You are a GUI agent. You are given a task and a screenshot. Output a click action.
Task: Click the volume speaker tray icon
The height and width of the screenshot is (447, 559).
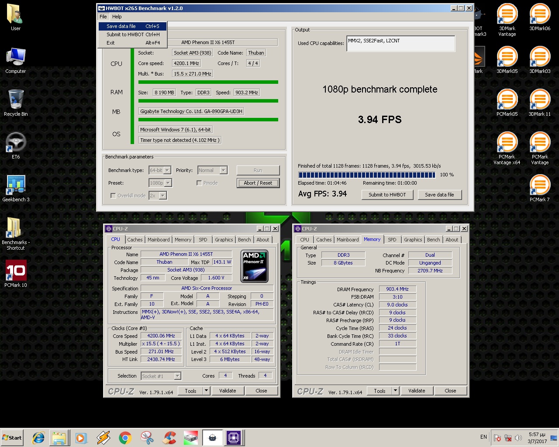(x=518, y=437)
